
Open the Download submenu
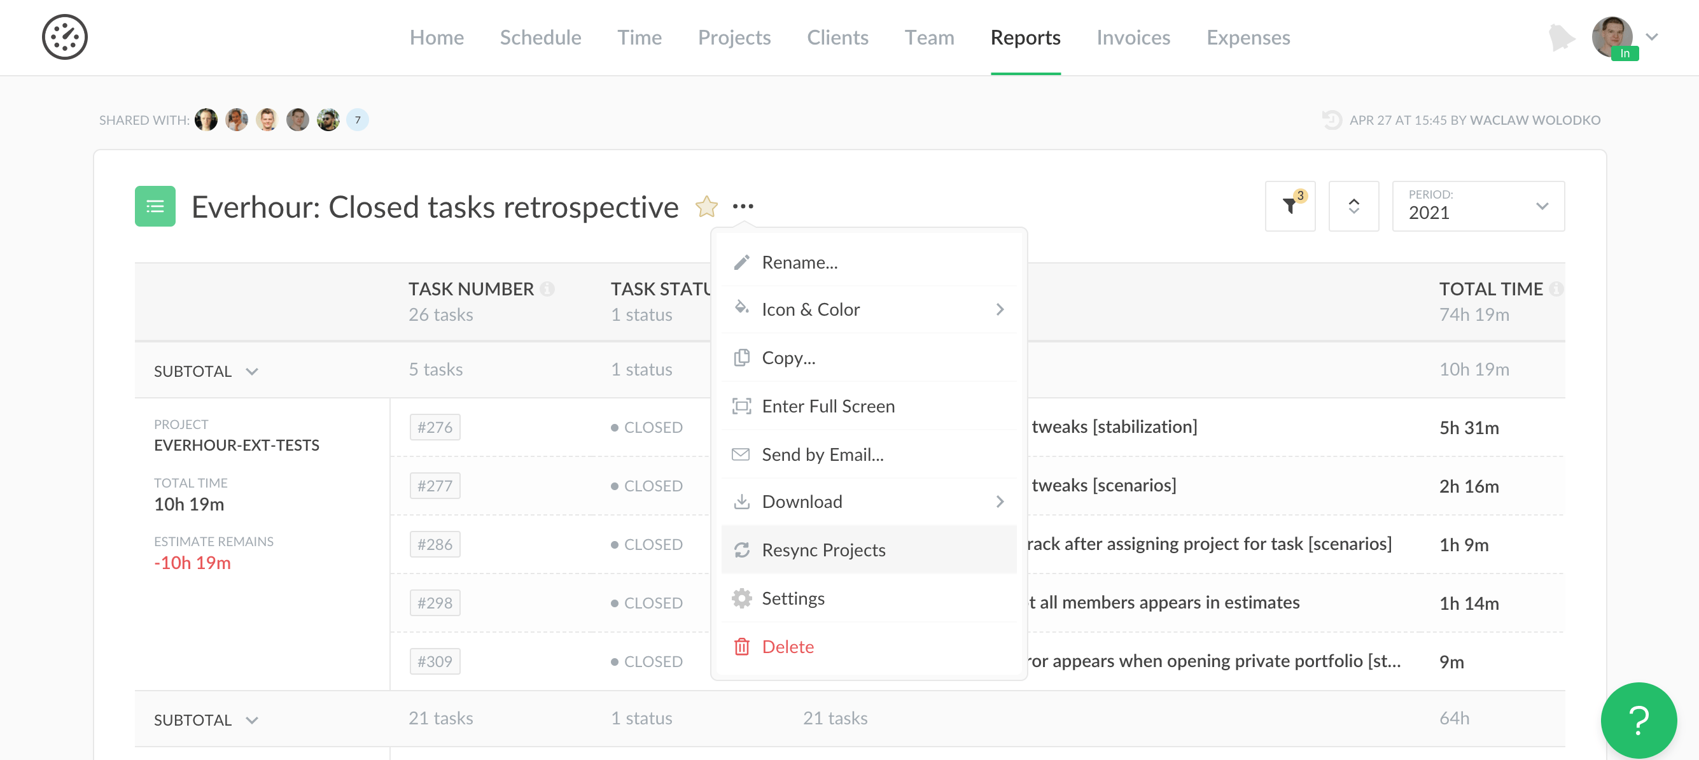coord(802,502)
